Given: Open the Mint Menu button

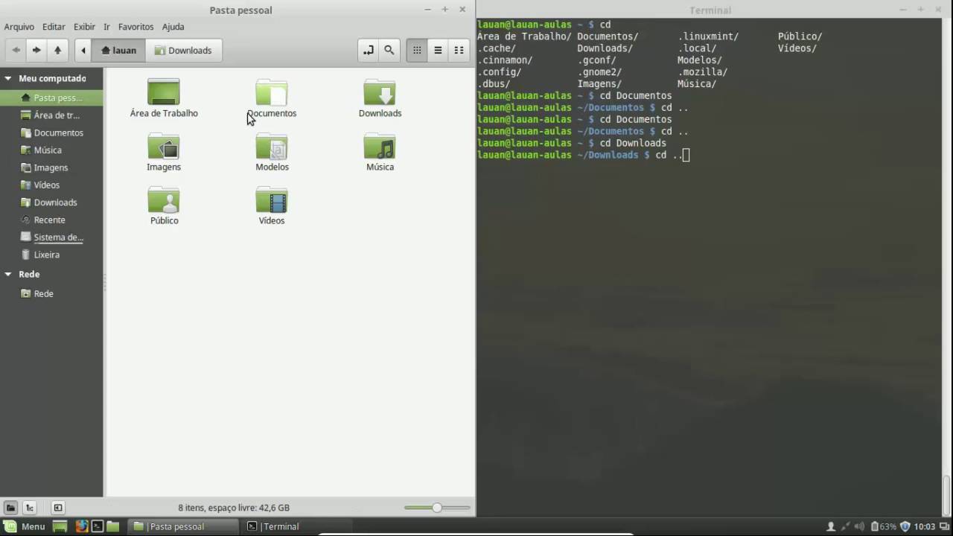Looking at the screenshot, I should click(x=25, y=526).
